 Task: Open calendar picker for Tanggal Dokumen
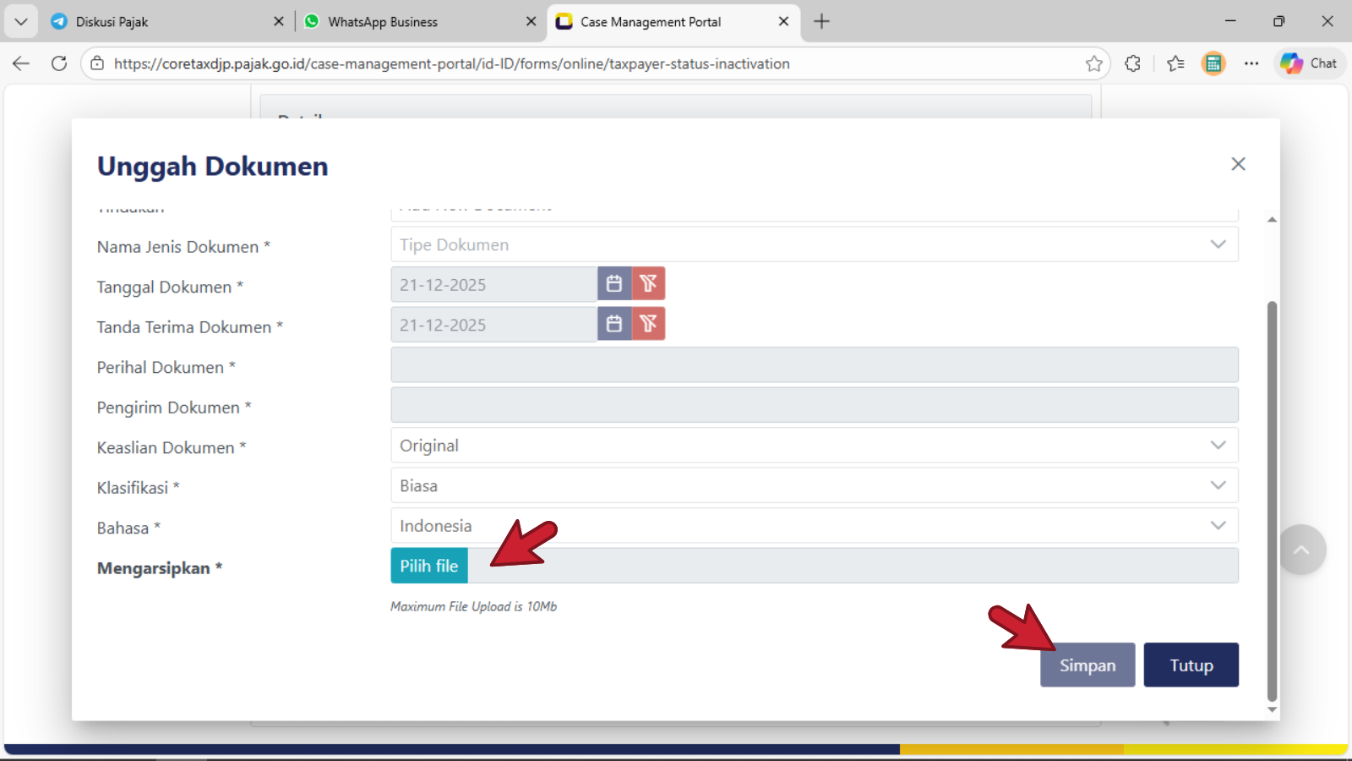tap(614, 284)
